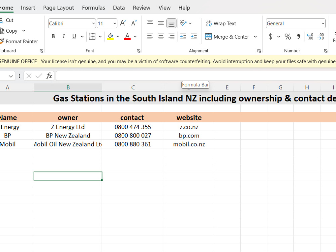The width and height of the screenshot is (336, 252).
Task: Click the Increase Indent icon
Action: click(194, 36)
